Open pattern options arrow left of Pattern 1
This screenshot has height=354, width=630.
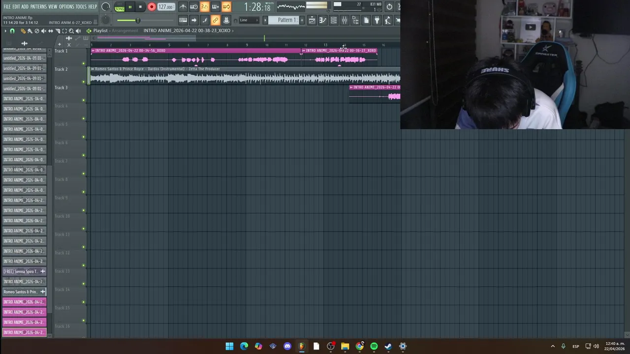point(265,20)
